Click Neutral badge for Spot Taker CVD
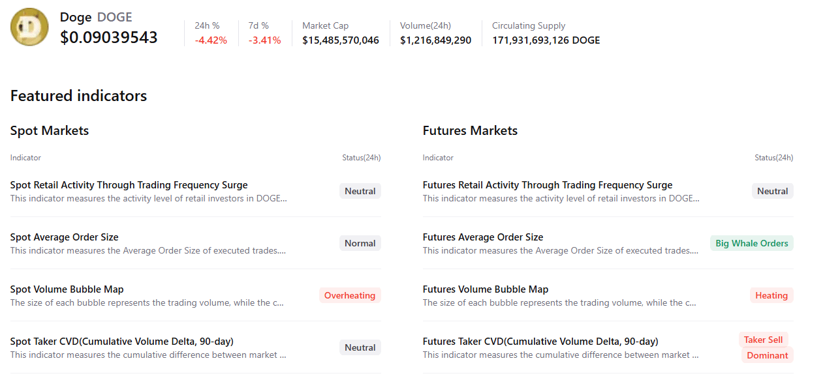825x380 pixels. point(360,347)
